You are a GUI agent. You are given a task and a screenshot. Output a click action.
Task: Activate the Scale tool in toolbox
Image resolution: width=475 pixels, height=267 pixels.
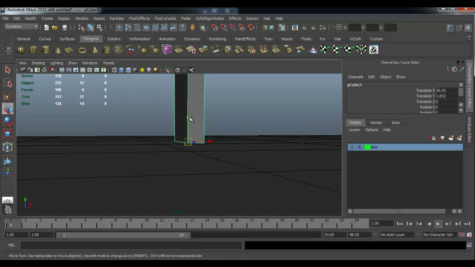(x=8, y=135)
